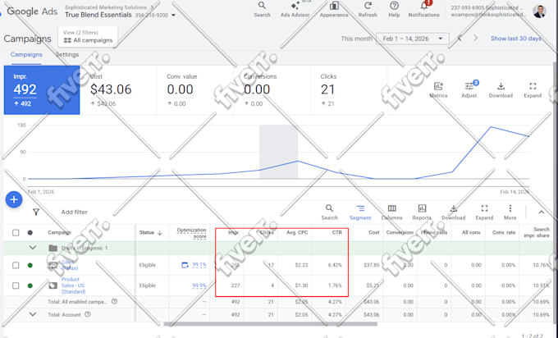Viewport: 558px width, 338px height.
Task: Collapse the chart with the up chevron
Action: (542, 212)
